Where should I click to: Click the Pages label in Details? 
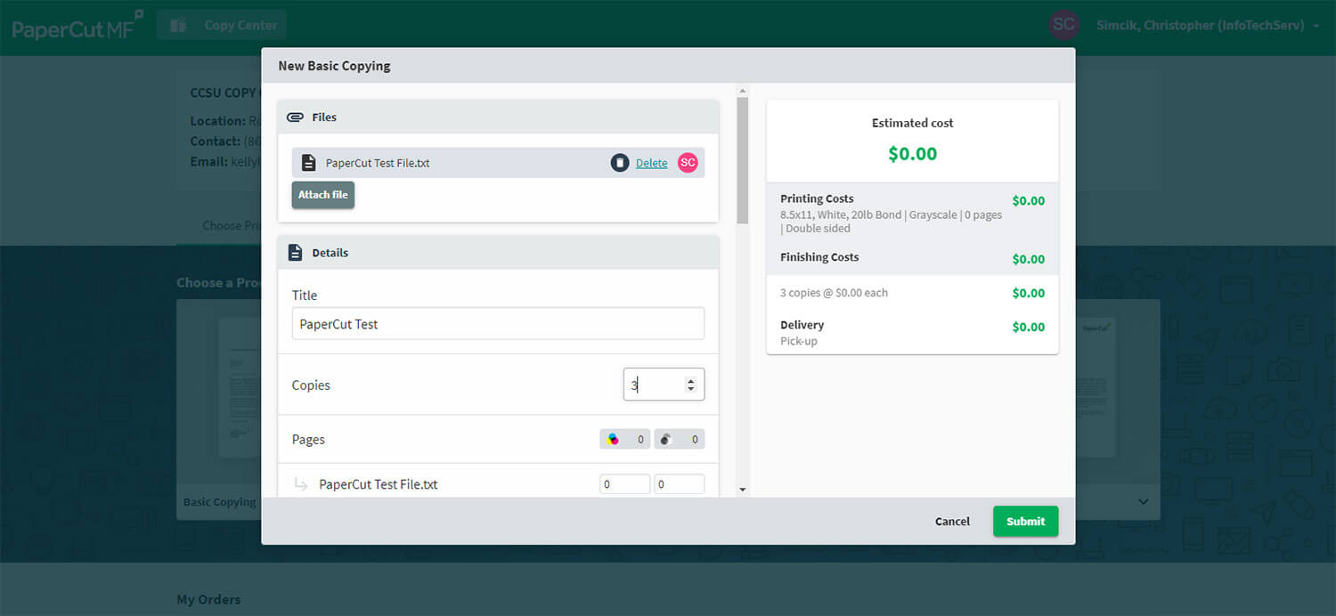[x=308, y=440]
